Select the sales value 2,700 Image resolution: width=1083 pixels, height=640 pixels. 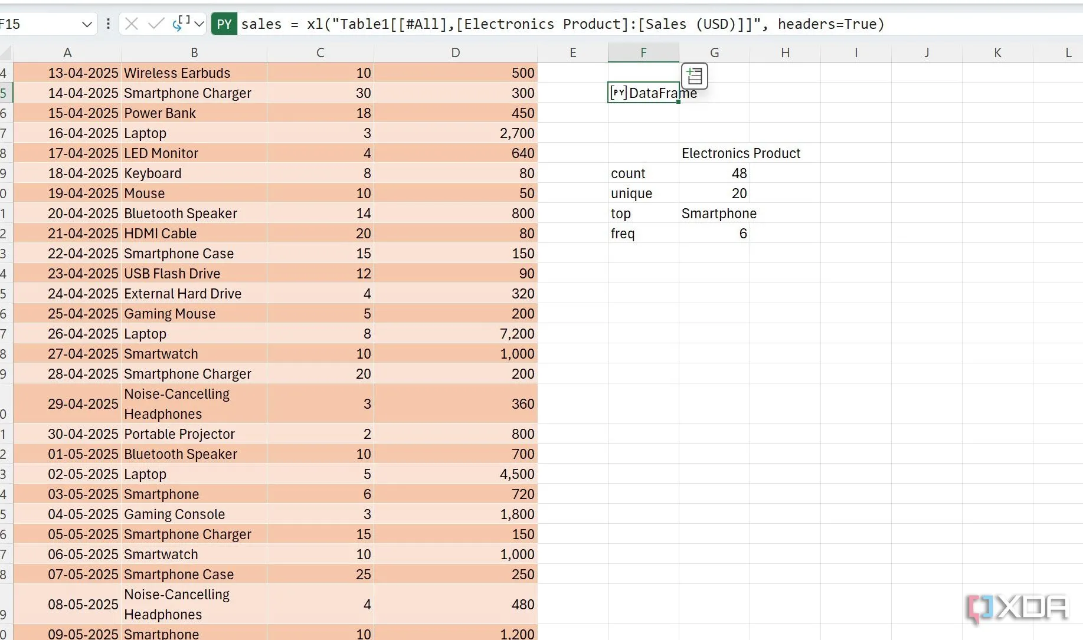[x=456, y=133]
